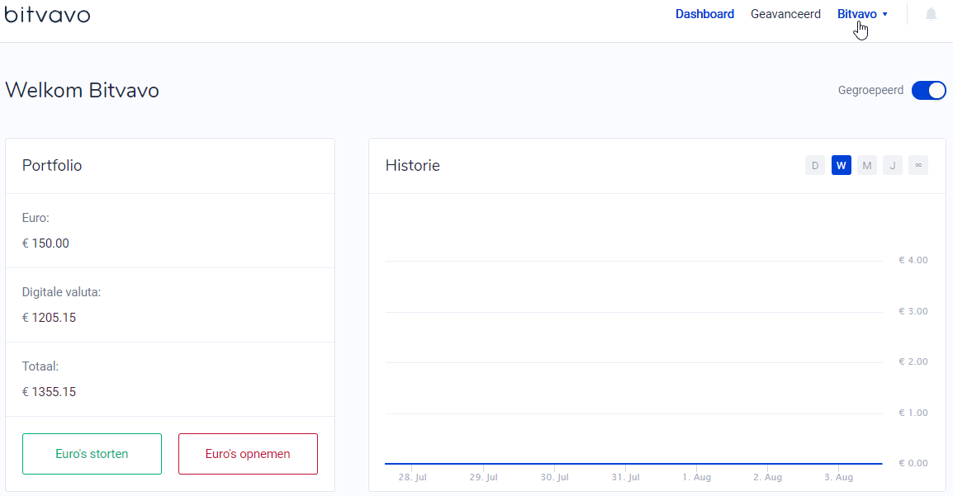Viewport: 953px width, 496px height.
Task: Select the W (week) history range
Action: [842, 165]
